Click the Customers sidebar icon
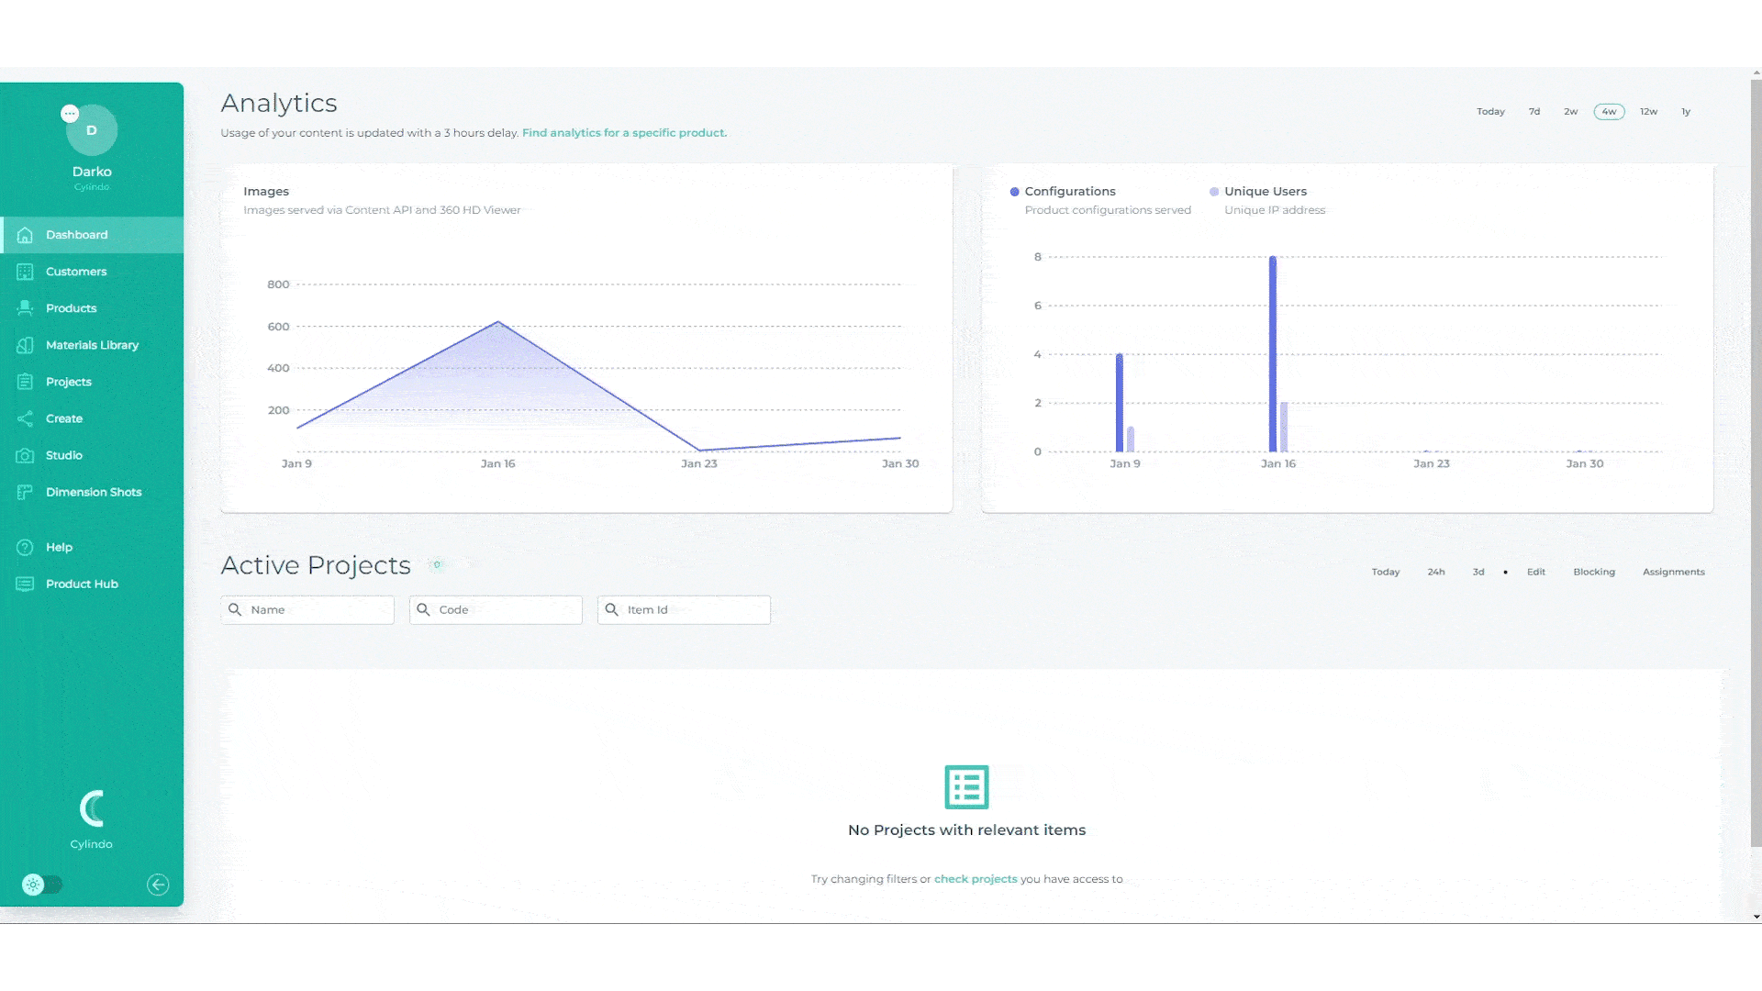This screenshot has width=1762, height=991. tap(25, 272)
